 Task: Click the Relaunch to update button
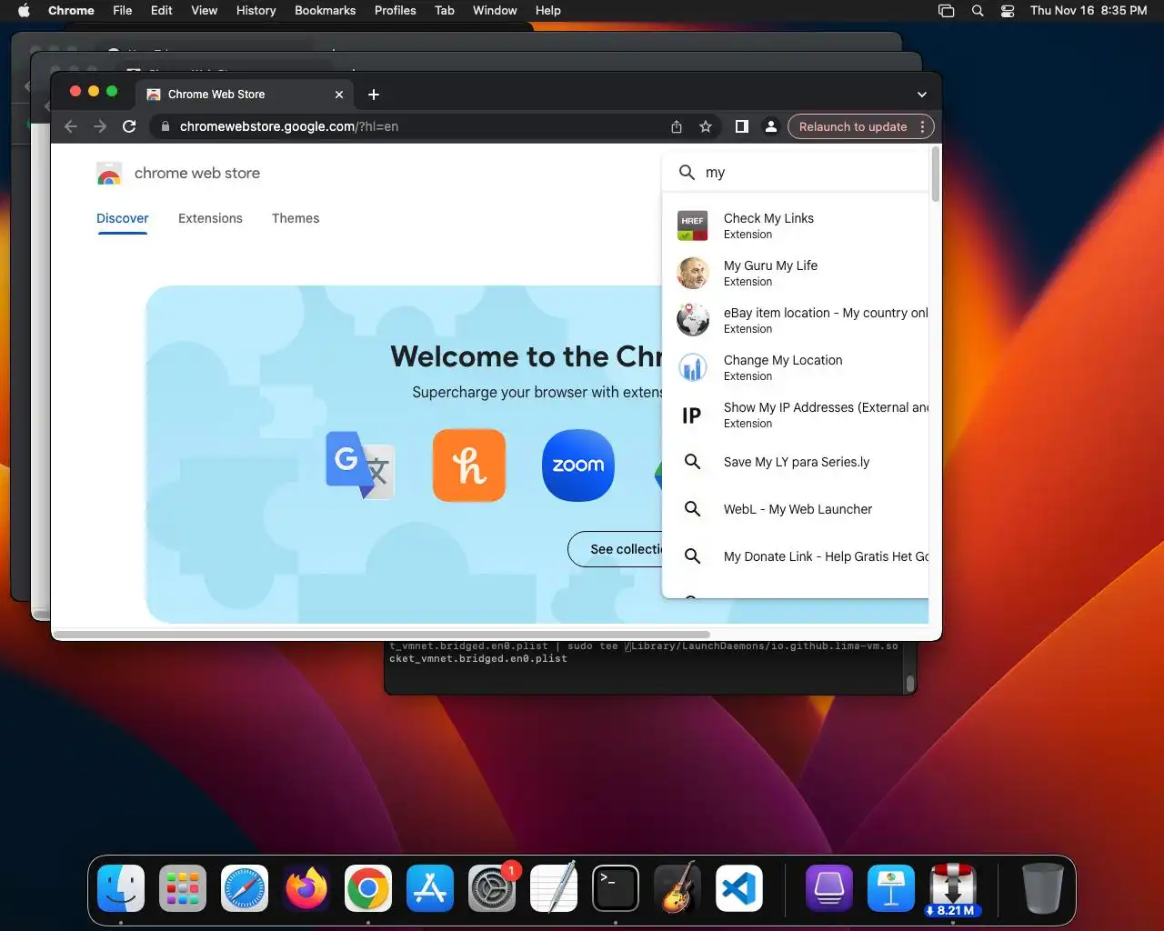(x=853, y=126)
